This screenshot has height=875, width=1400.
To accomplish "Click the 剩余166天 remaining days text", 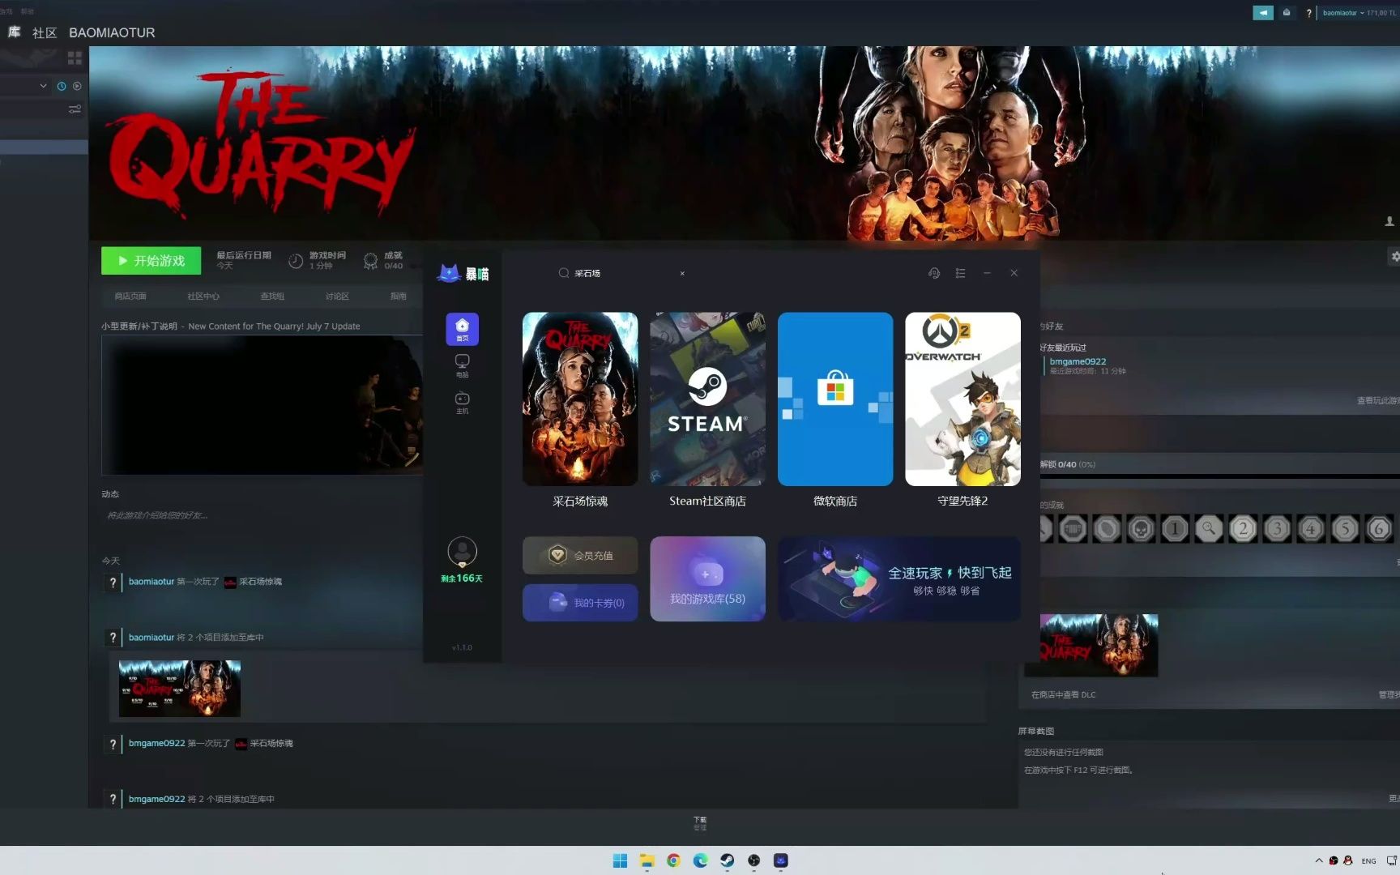I will click(462, 578).
